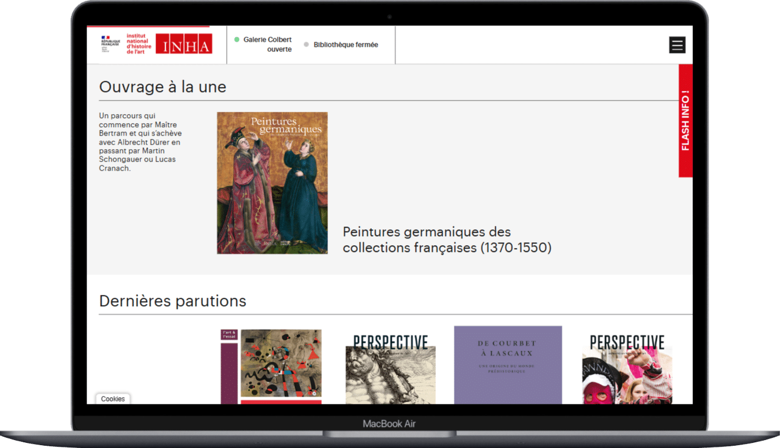Open the FLASH INFO red side tab
780x448 pixels.
(x=686, y=120)
